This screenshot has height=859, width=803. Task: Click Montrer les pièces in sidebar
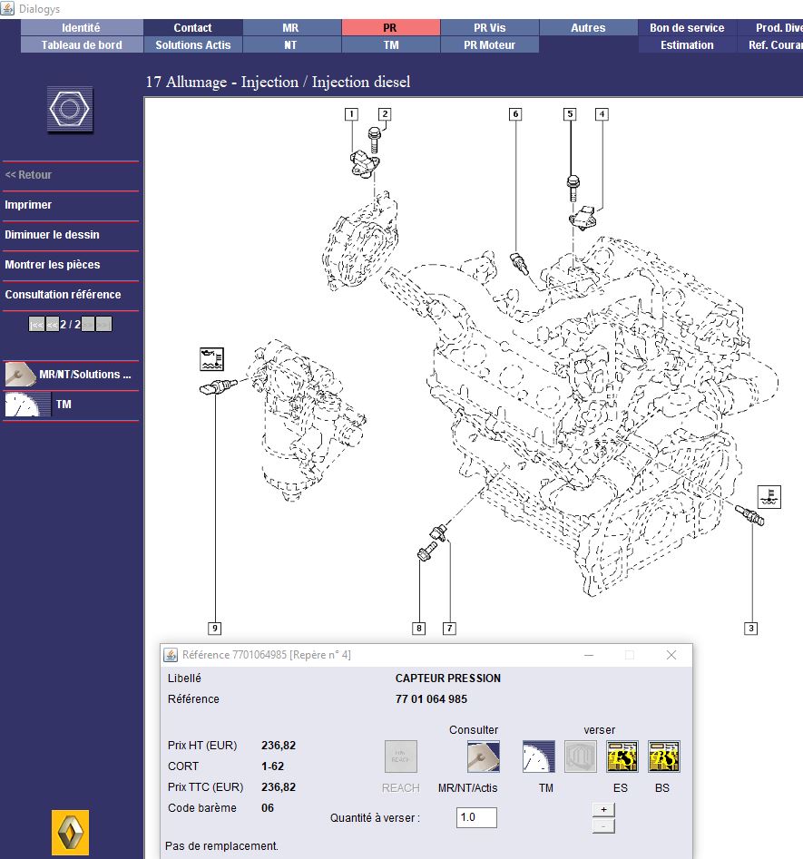tap(52, 265)
